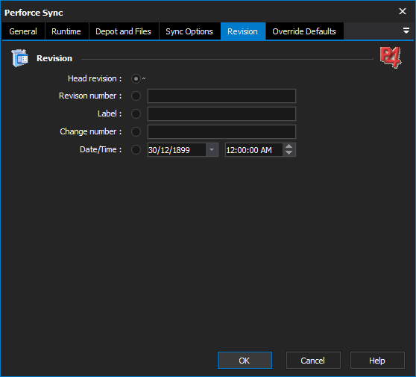Choose the Label radio option
Screen dimensions: 416x377
click(x=136, y=114)
